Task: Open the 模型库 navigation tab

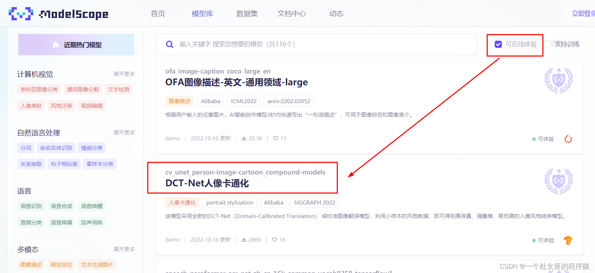Action: [x=202, y=14]
